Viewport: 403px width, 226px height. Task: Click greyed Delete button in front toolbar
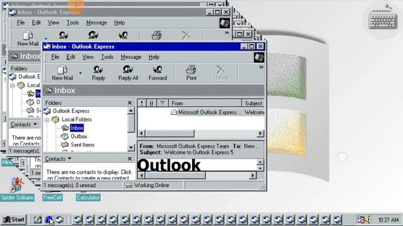(x=221, y=73)
